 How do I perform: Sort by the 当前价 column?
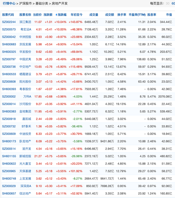coord(37,15)
